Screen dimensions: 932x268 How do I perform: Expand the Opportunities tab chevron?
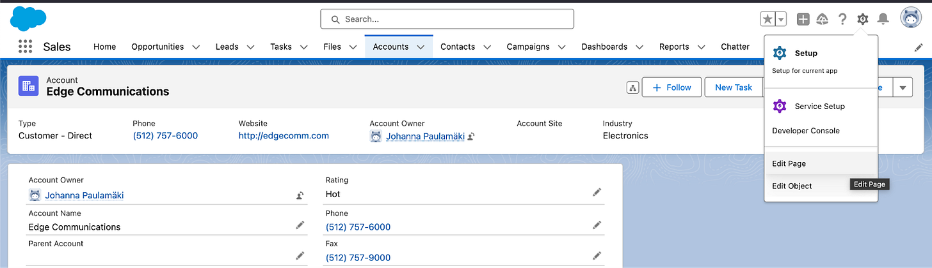pos(196,47)
